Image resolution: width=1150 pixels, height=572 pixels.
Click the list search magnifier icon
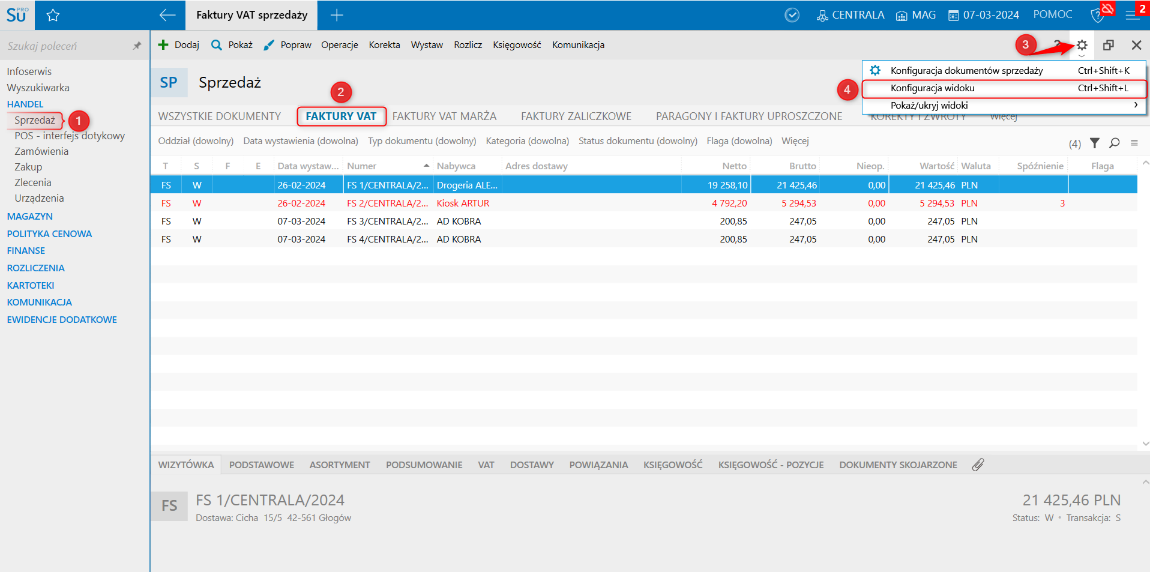click(x=1115, y=143)
